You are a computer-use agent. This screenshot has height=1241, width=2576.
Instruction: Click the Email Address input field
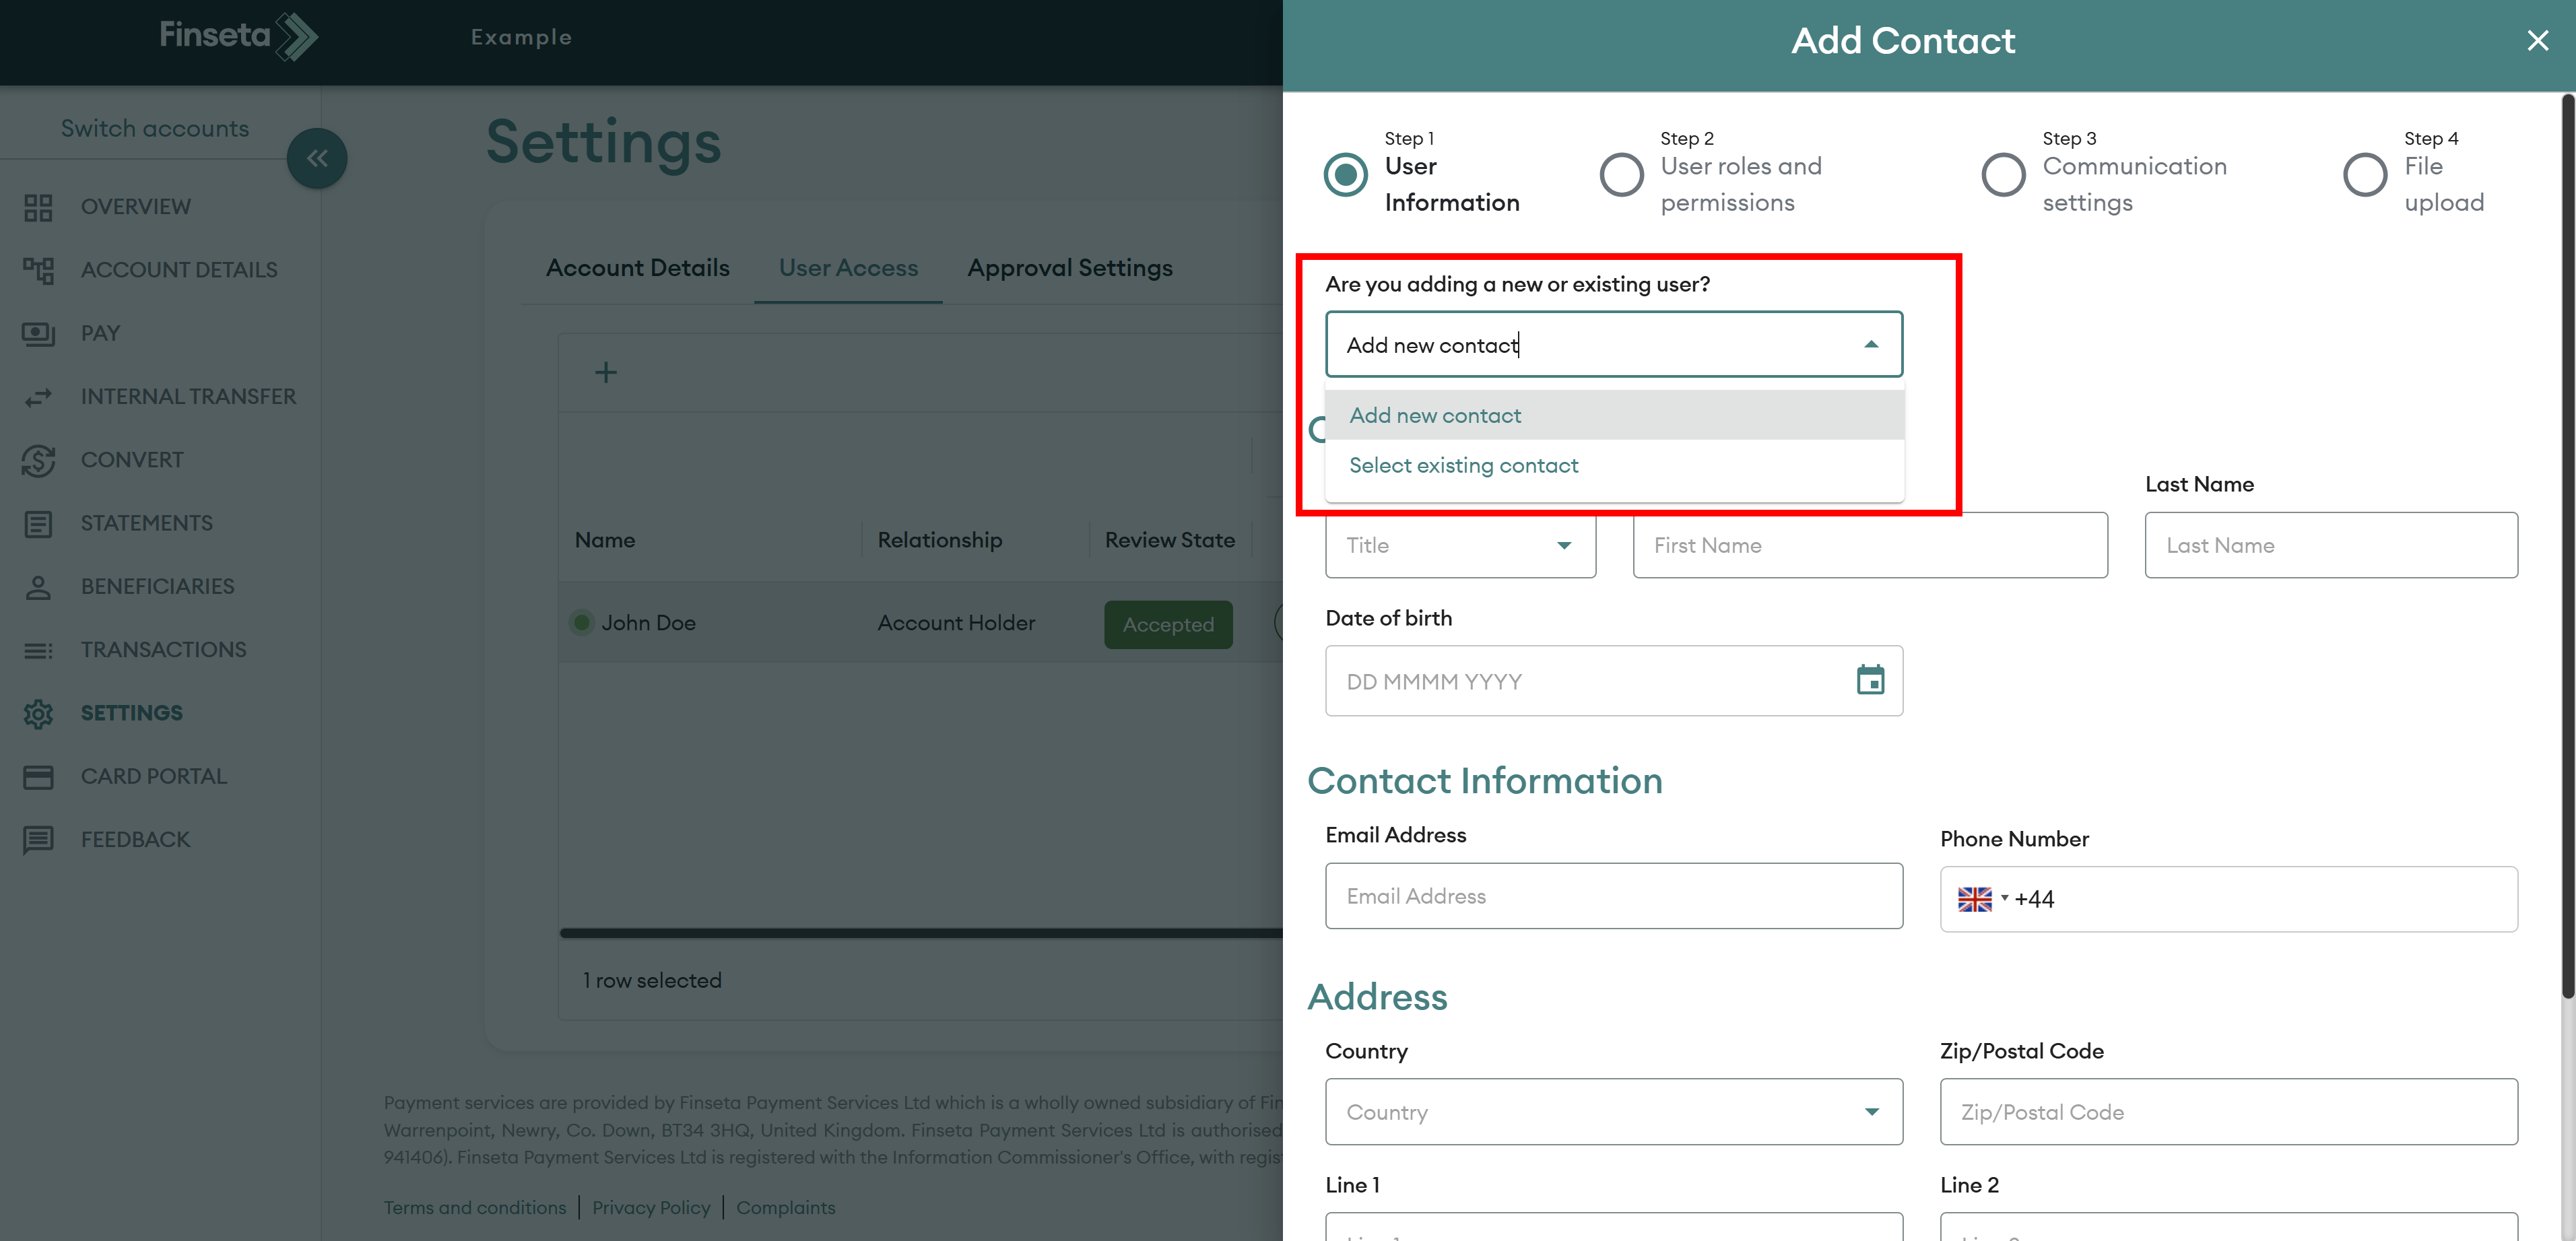pyautogui.click(x=1613, y=896)
